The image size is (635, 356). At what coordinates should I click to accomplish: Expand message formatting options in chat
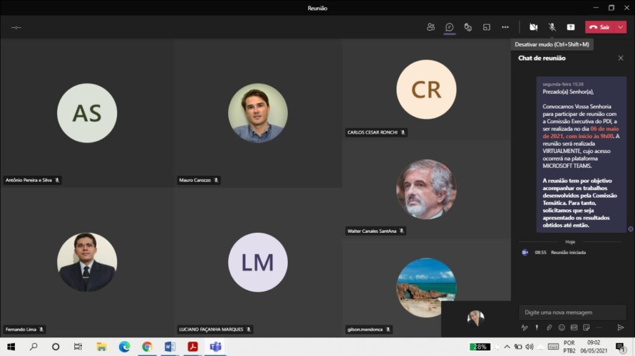pos(525,328)
